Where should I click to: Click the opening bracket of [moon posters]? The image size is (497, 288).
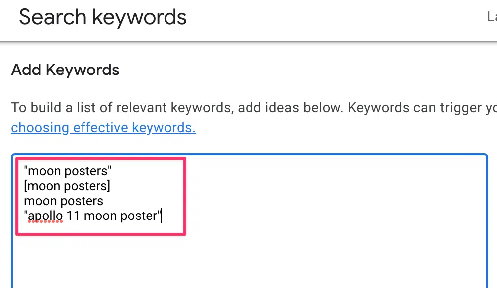tap(26, 186)
